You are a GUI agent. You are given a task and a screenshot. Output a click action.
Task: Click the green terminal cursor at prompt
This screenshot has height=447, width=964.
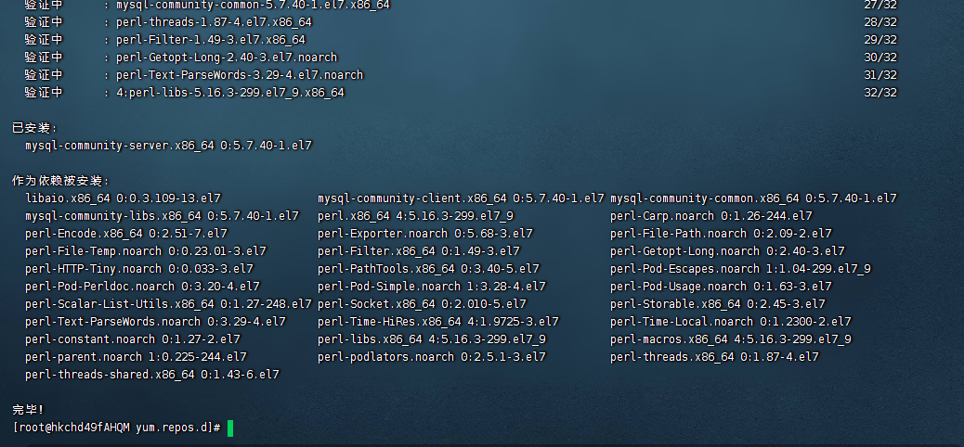[x=230, y=428]
